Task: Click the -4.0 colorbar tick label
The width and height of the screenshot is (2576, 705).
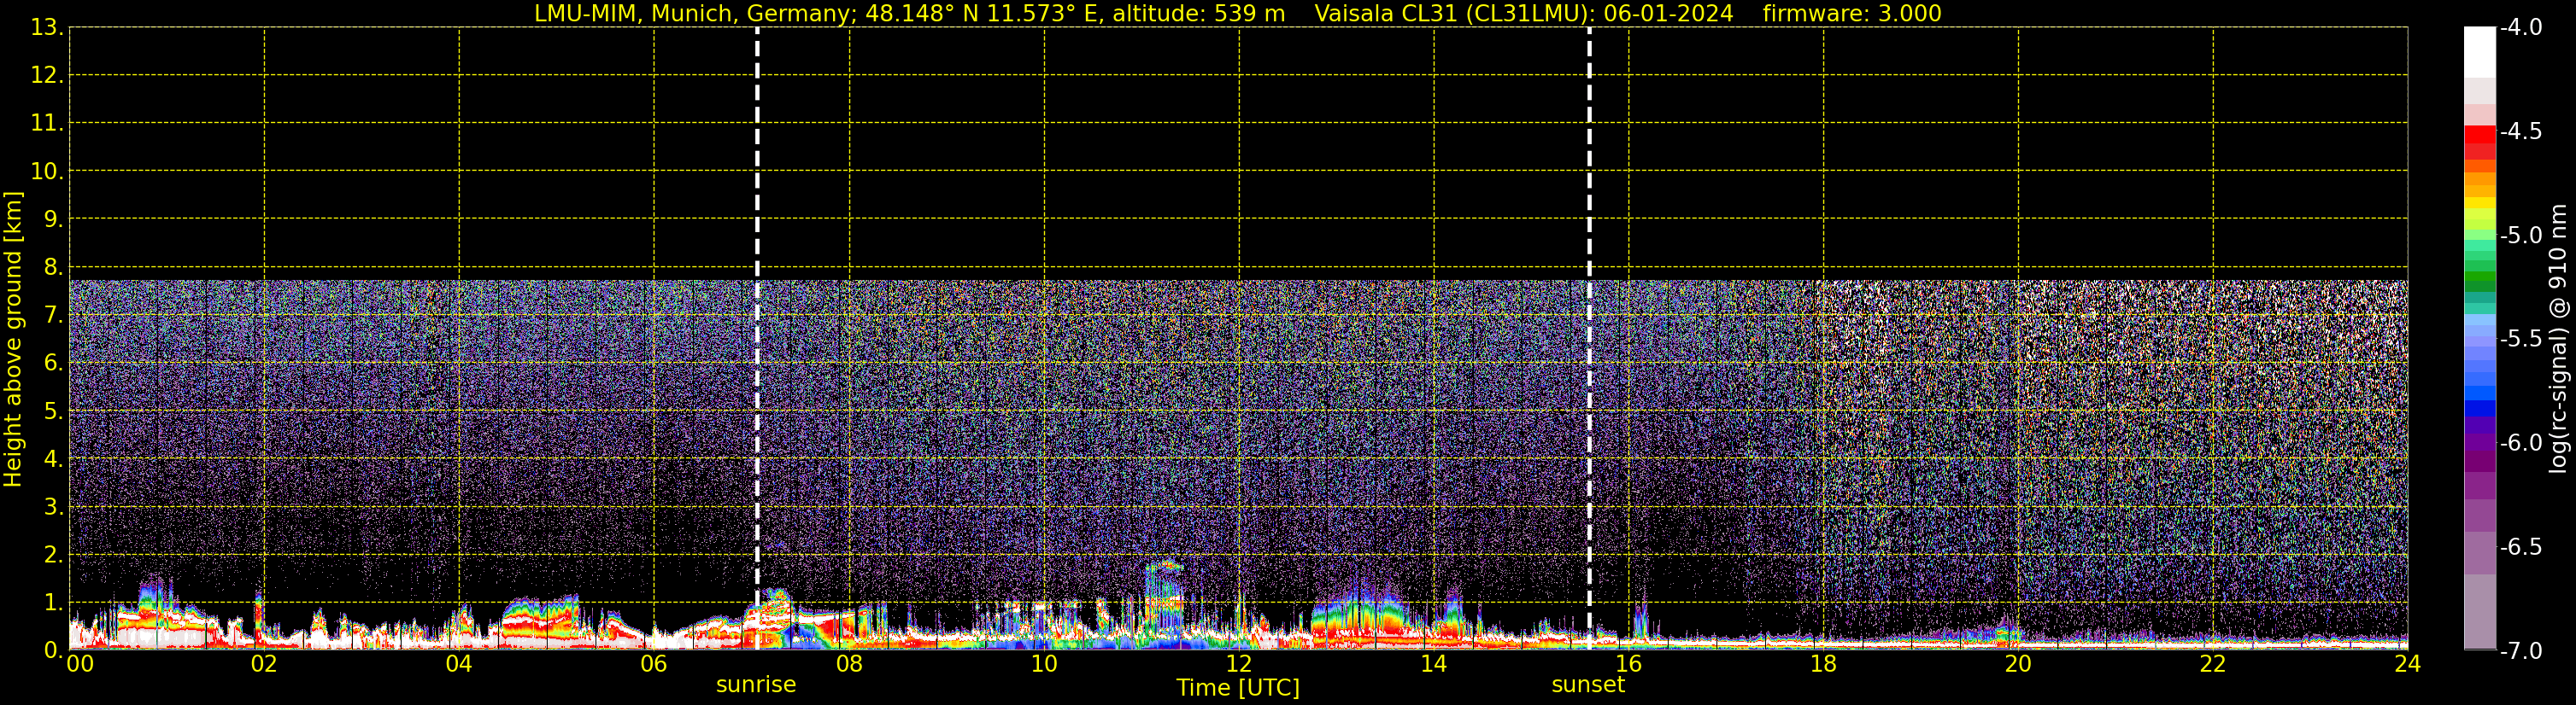Action: [2520, 28]
